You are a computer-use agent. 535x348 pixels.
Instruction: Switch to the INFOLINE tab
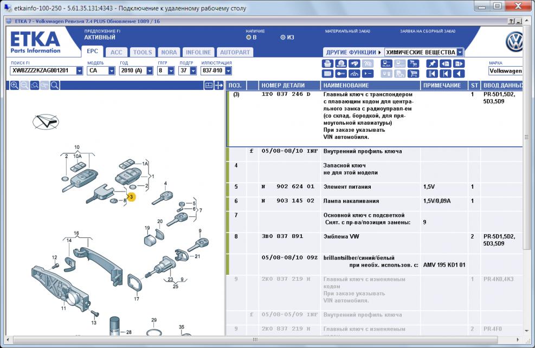pos(198,52)
